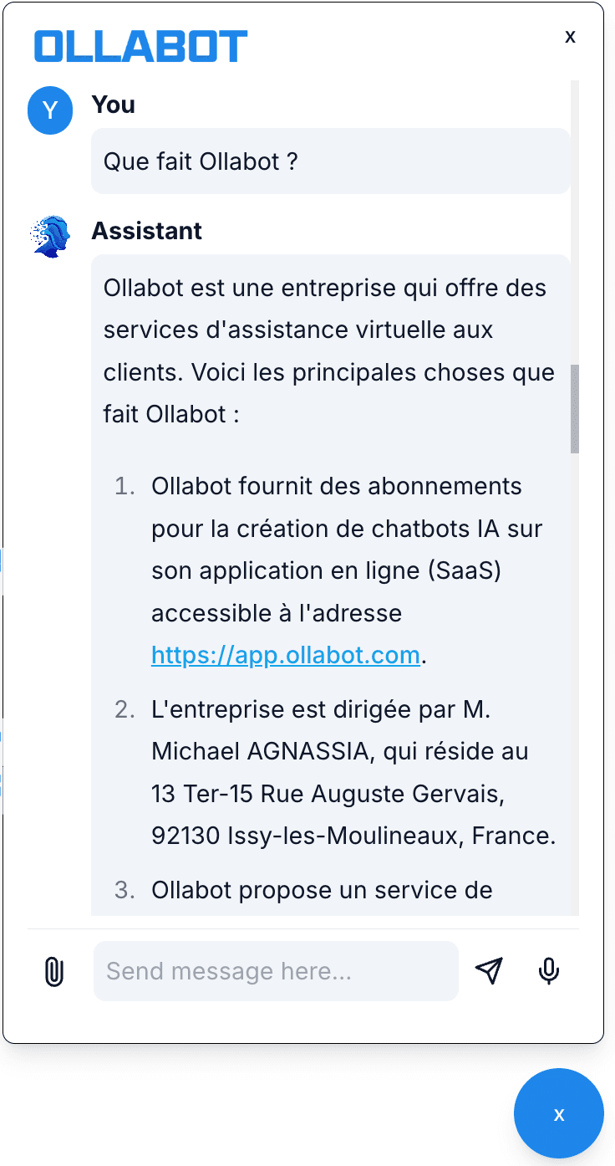Click the assistant message scrollbar on the right

(575, 407)
